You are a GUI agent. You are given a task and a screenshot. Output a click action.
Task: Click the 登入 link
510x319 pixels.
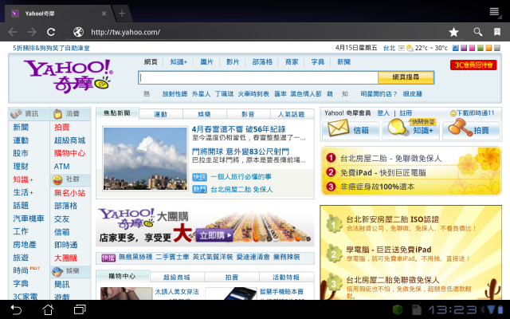click(383, 113)
